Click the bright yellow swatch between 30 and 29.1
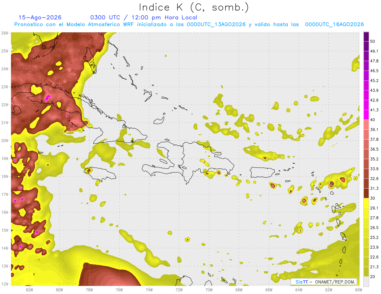This screenshot has height=294, width=381. 366,203
